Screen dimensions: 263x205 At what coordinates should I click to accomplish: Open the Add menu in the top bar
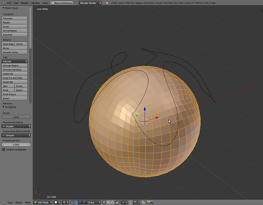tap(16, 3)
